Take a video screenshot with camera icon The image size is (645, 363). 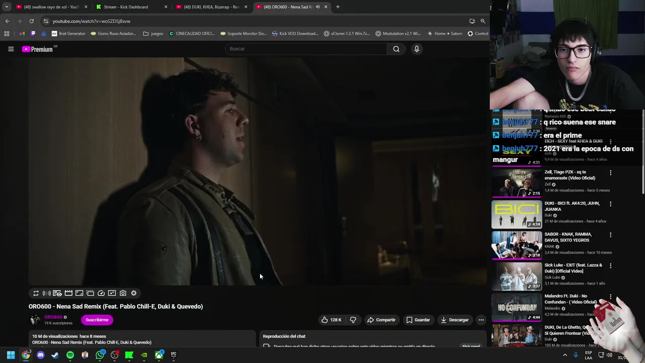pos(123,293)
